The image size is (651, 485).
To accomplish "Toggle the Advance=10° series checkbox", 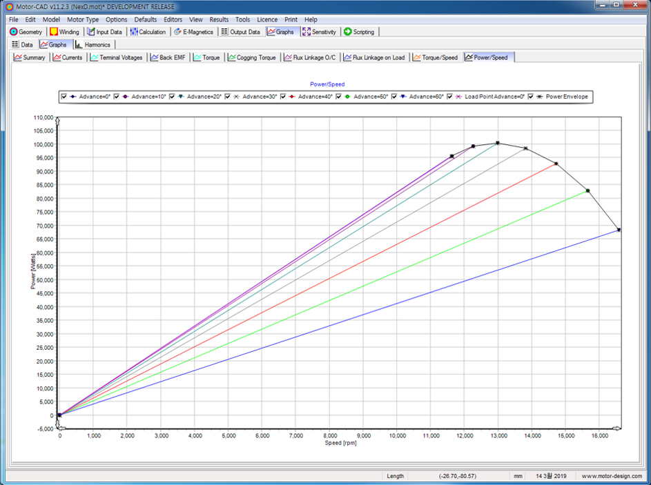I will click(117, 97).
